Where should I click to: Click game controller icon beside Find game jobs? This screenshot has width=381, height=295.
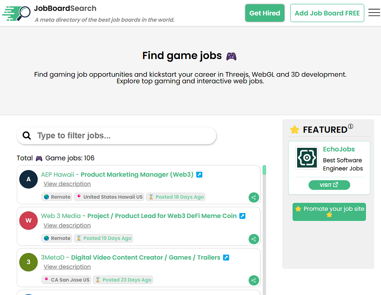231,56
